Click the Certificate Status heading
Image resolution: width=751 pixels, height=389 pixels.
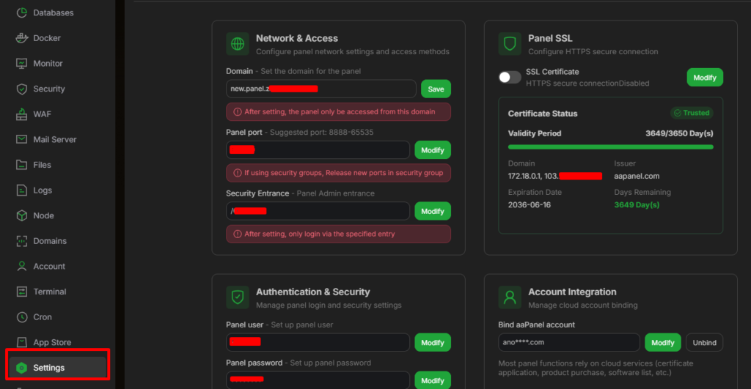[543, 114]
